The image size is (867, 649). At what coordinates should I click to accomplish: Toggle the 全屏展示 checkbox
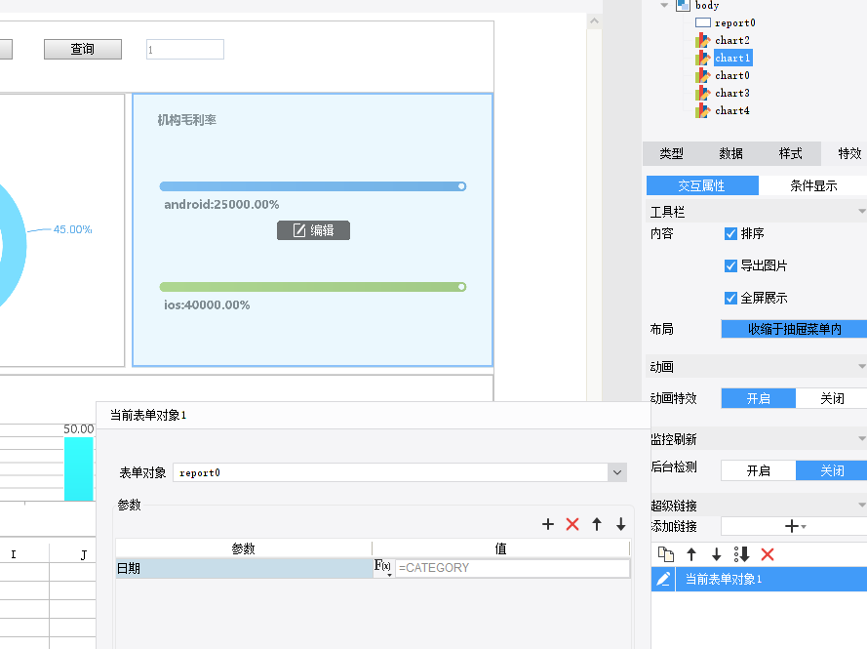click(730, 298)
